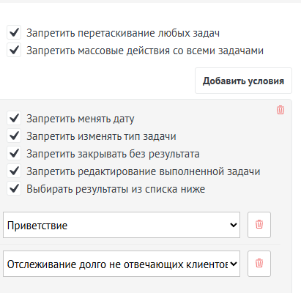Expand chevron arrow of Отслеживание select
Viewport: 301px width, 293px height.
tap(234, 264)
